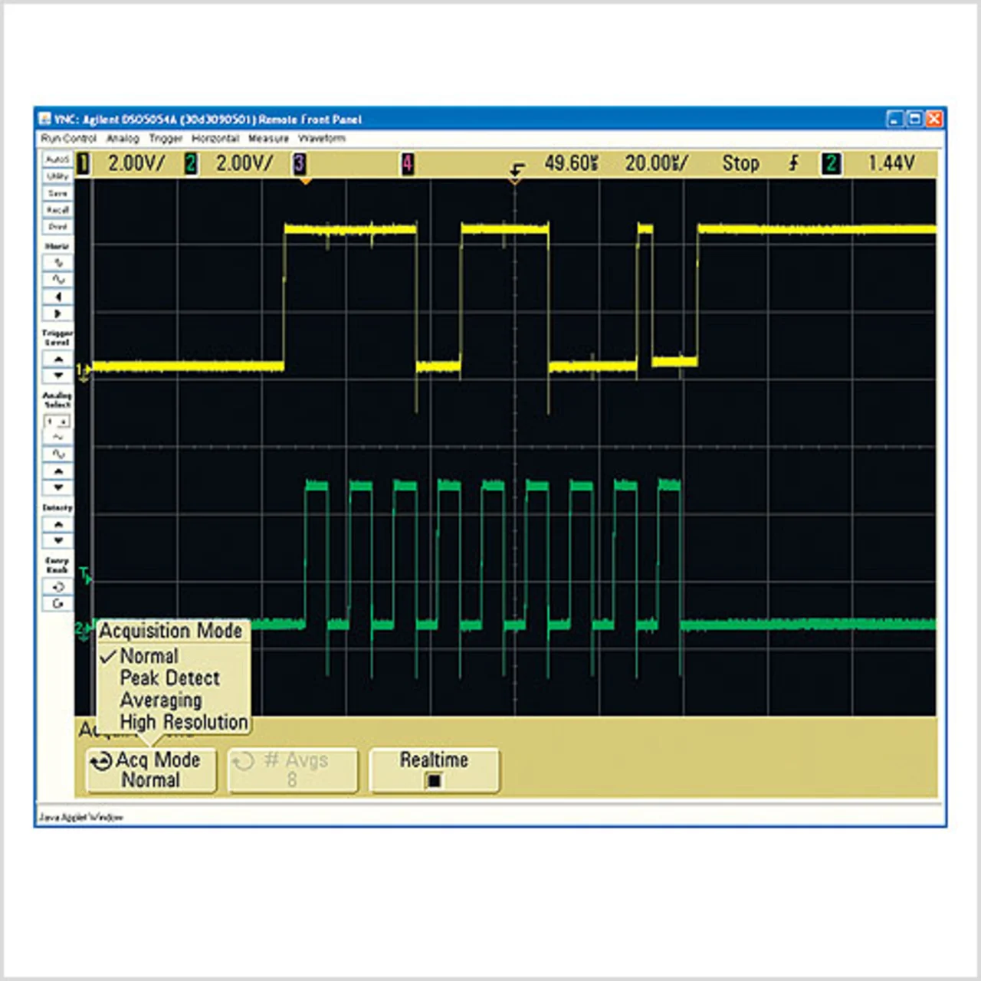Lower trigger level with down arrow
981x981 pixels.
(57, 376)
